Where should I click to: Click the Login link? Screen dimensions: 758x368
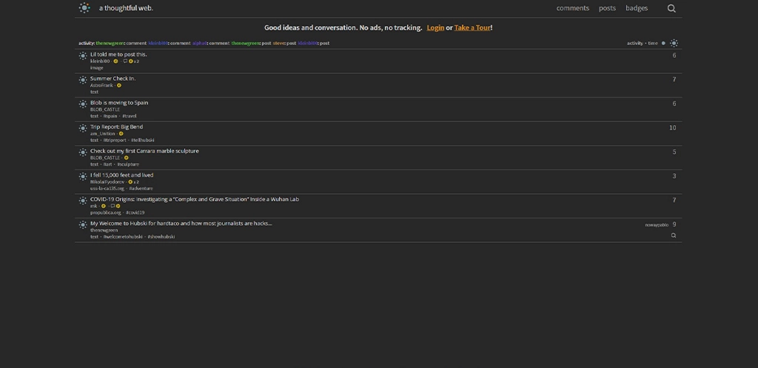click(435, 27)
